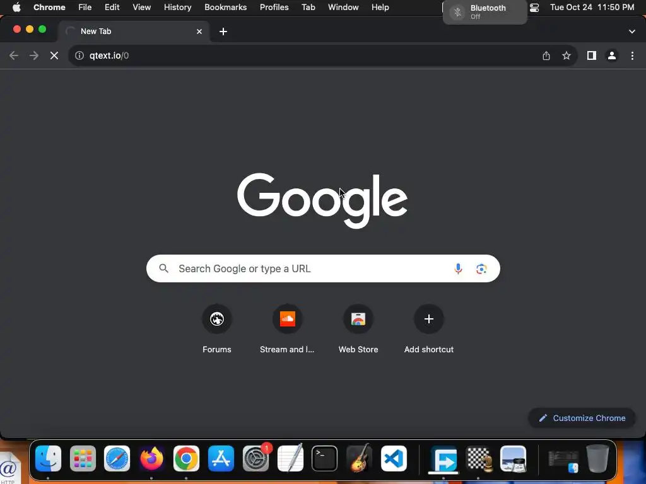Launch Firefox from the Dock
646x484 pixels.
click(151, 459)
